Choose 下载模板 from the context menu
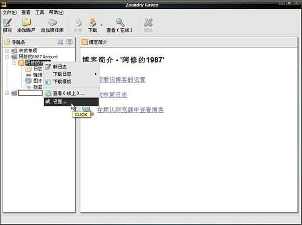Image resolution: width=302 pixels, height=225 pixels. (x=71, y=82)
